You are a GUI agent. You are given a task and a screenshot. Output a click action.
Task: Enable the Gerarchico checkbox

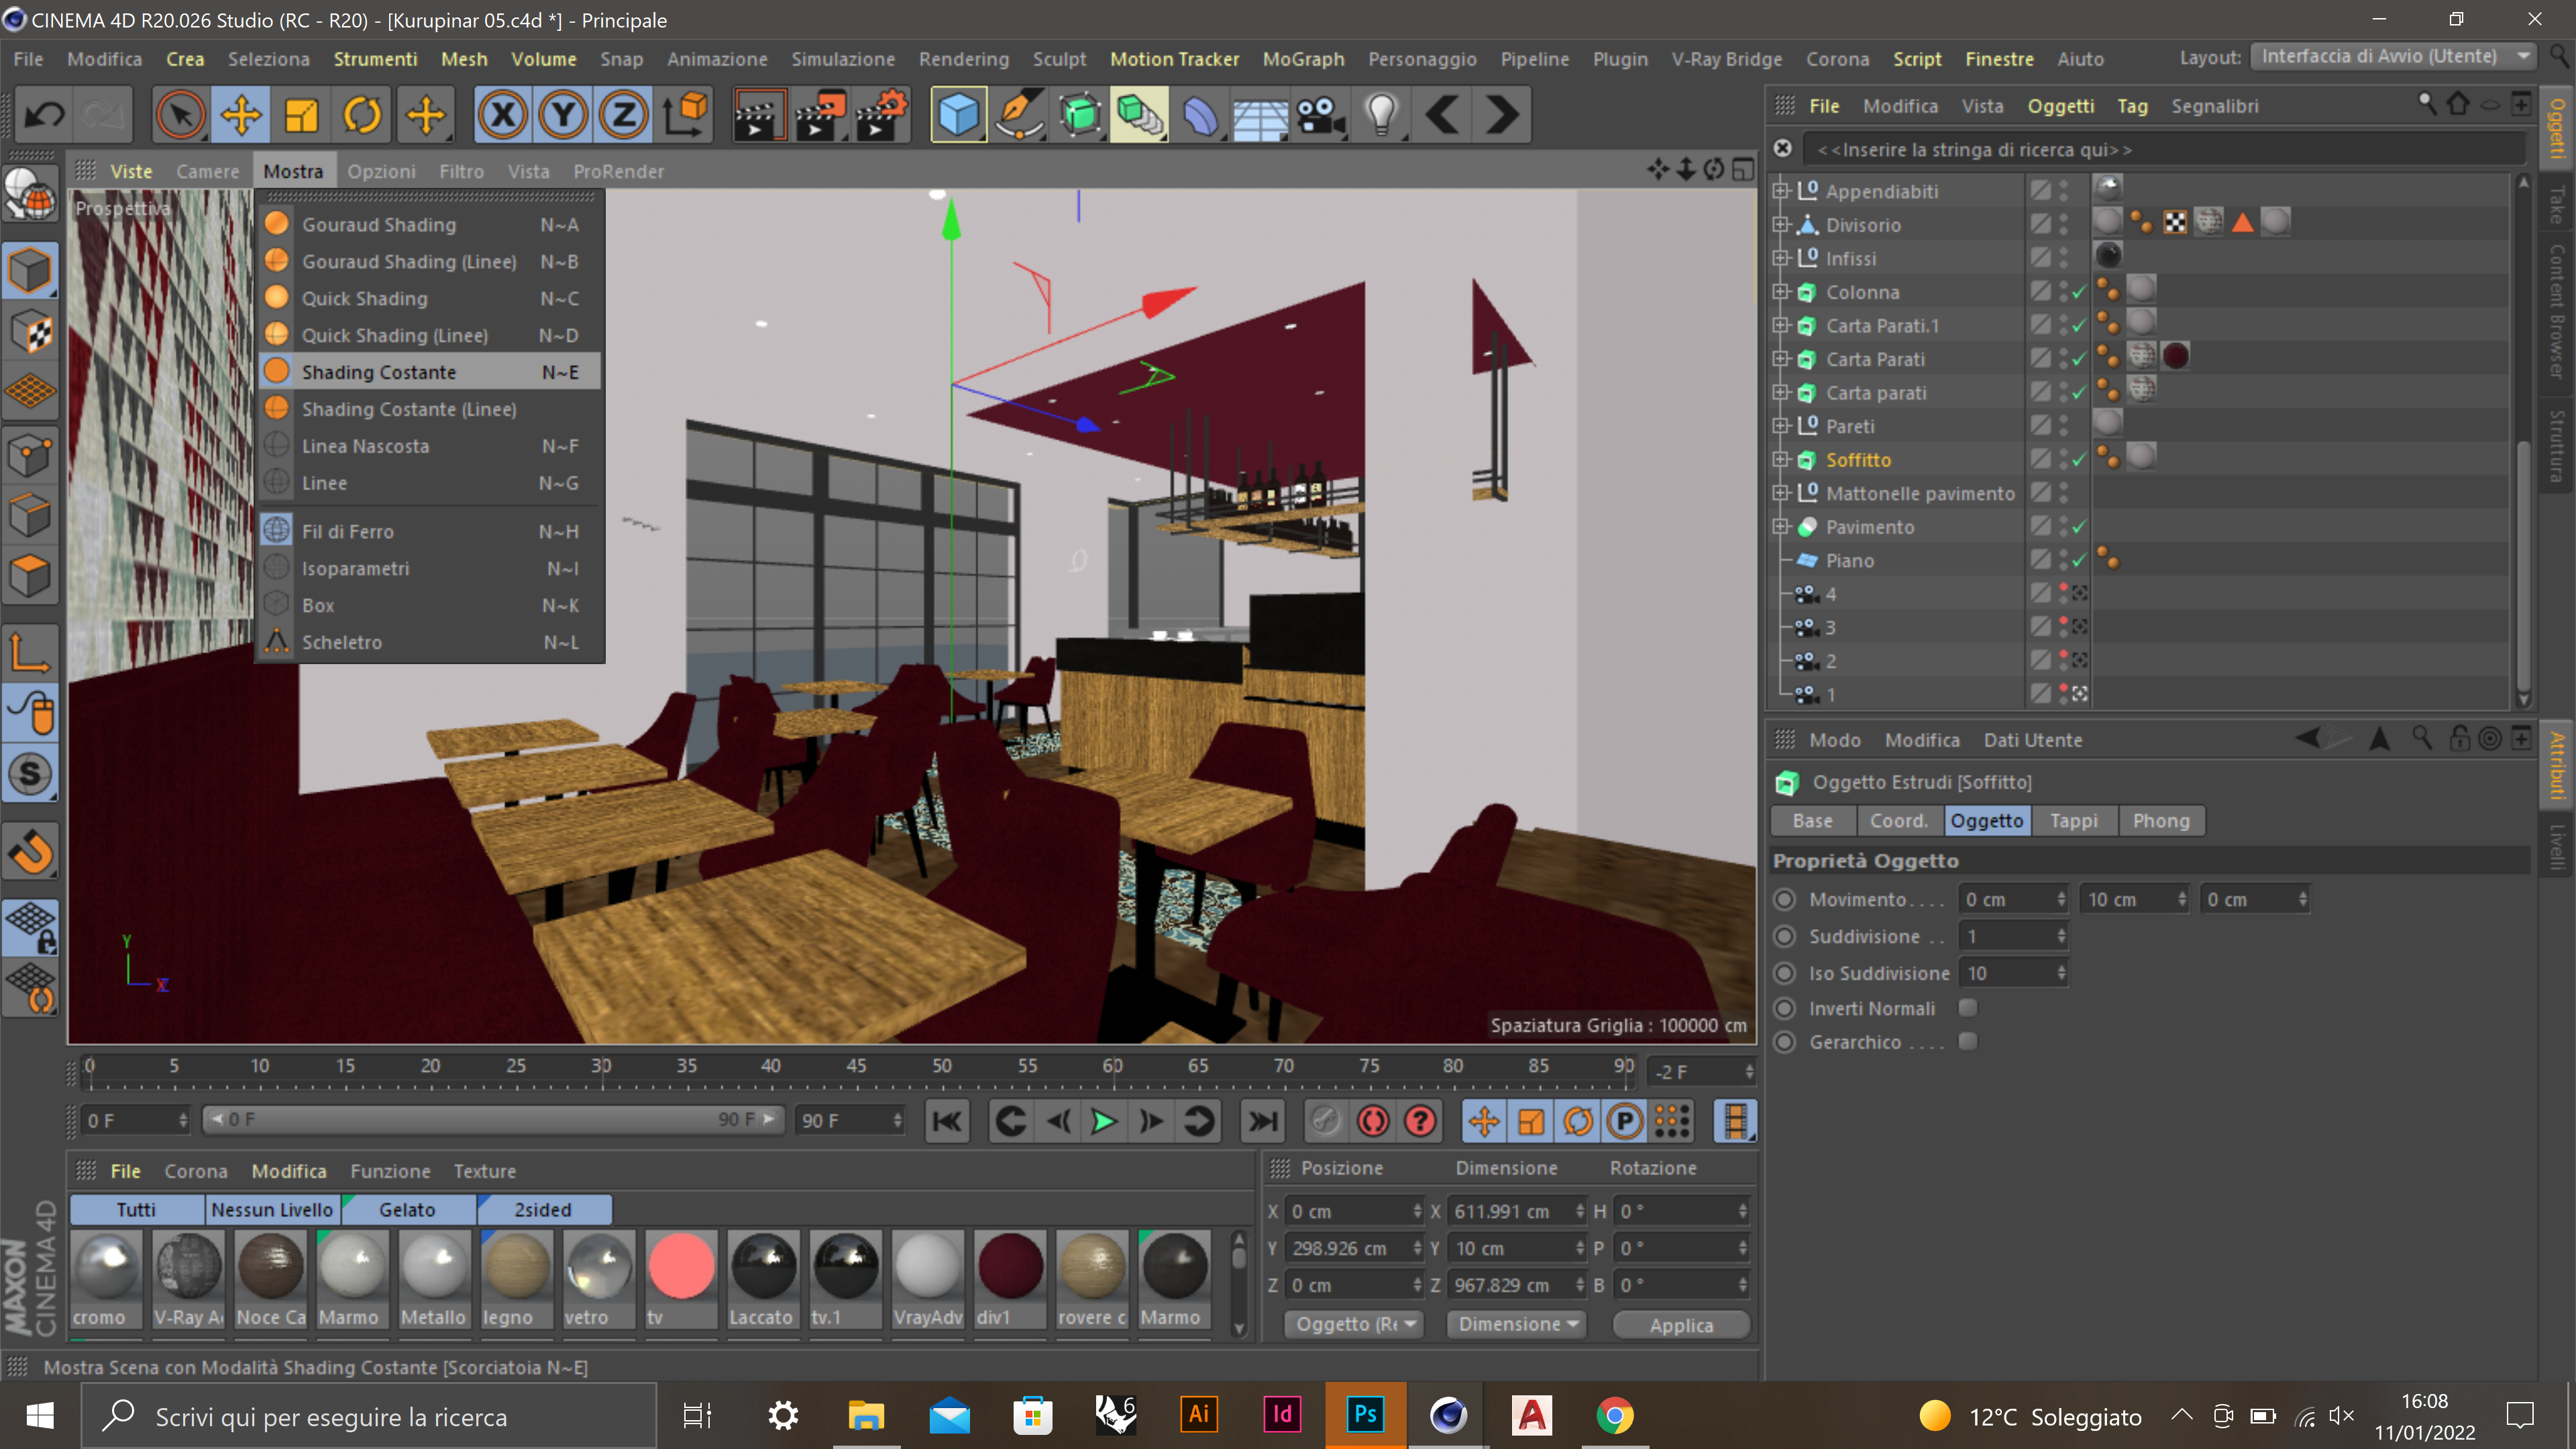[x=1967, y=1042]
